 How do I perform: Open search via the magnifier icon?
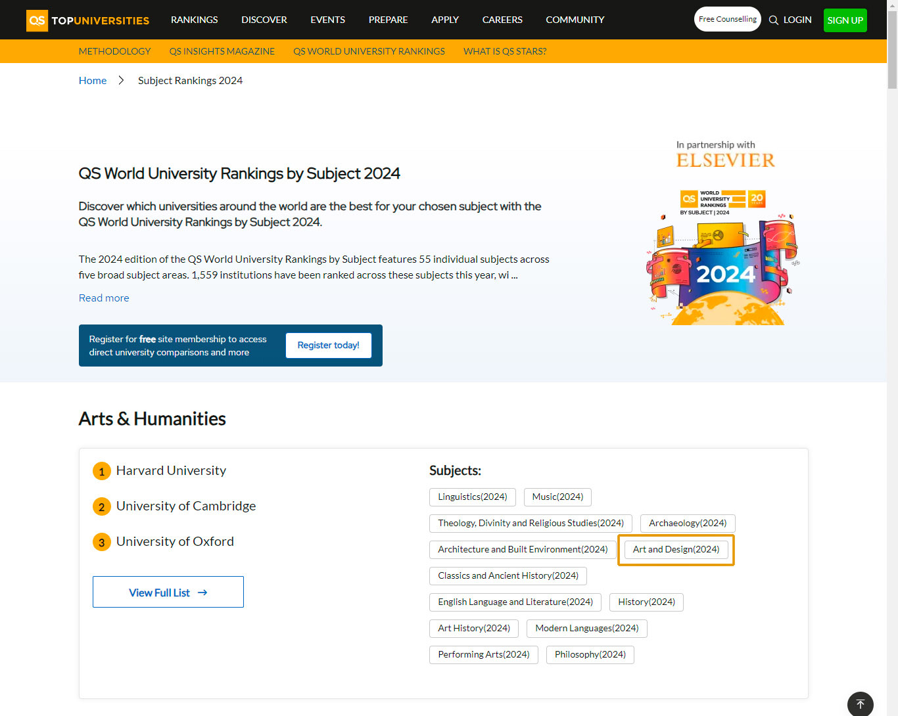pyautogui.click(x=774, y=20)
